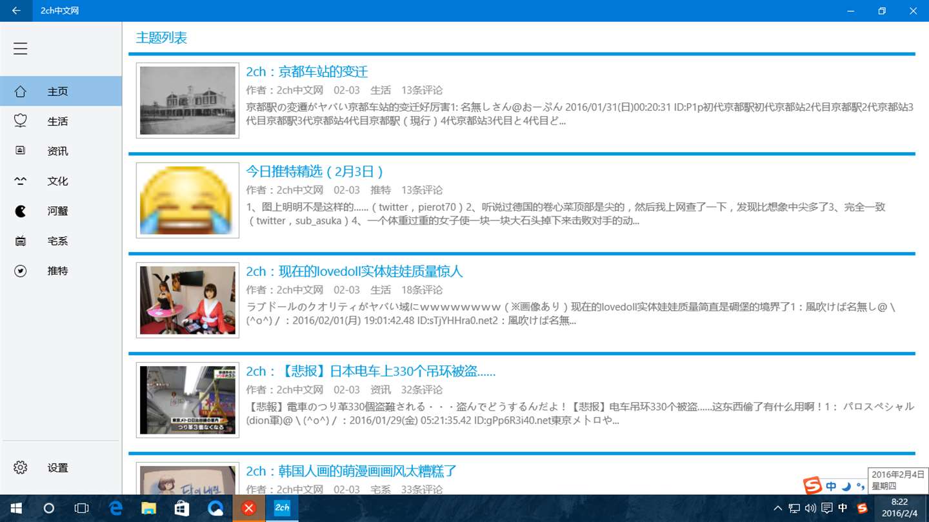Viewport: 929px width, 522px height.
Task: Click the pac-man icon beside 河蟹
Action: pyautogui.click(x=21, y=211)
